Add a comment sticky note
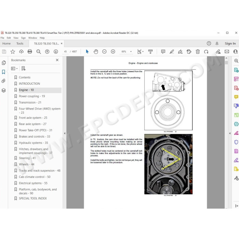This screenshot has width=239, height=239. pos(163,52)
